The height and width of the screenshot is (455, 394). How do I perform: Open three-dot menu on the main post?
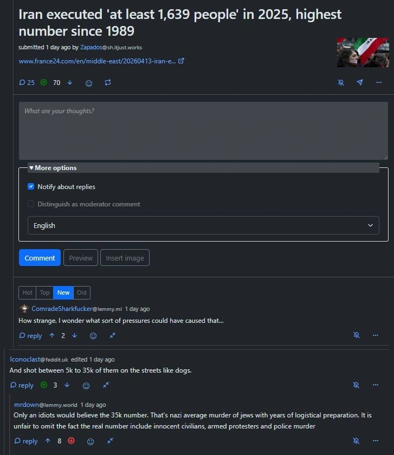pyautogui.click(x=379, y=82)
